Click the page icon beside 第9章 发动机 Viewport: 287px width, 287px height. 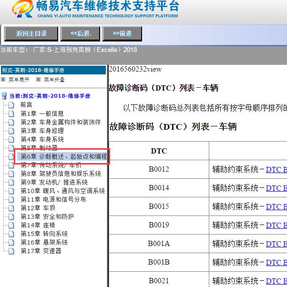pyautogui.click(x=11, y=182)
